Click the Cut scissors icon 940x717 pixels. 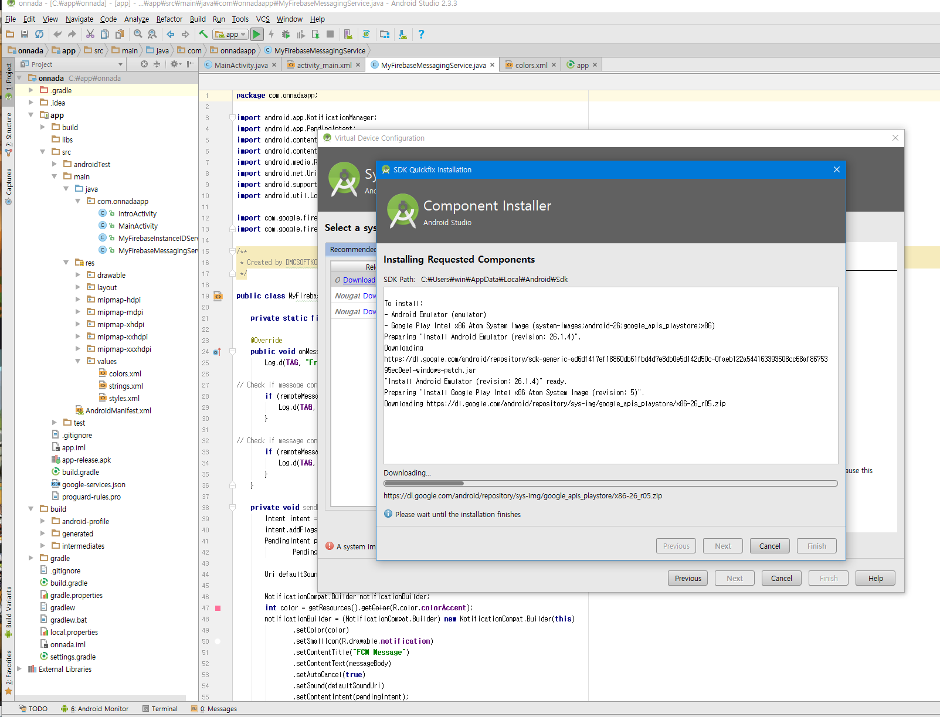coord(90,35)
